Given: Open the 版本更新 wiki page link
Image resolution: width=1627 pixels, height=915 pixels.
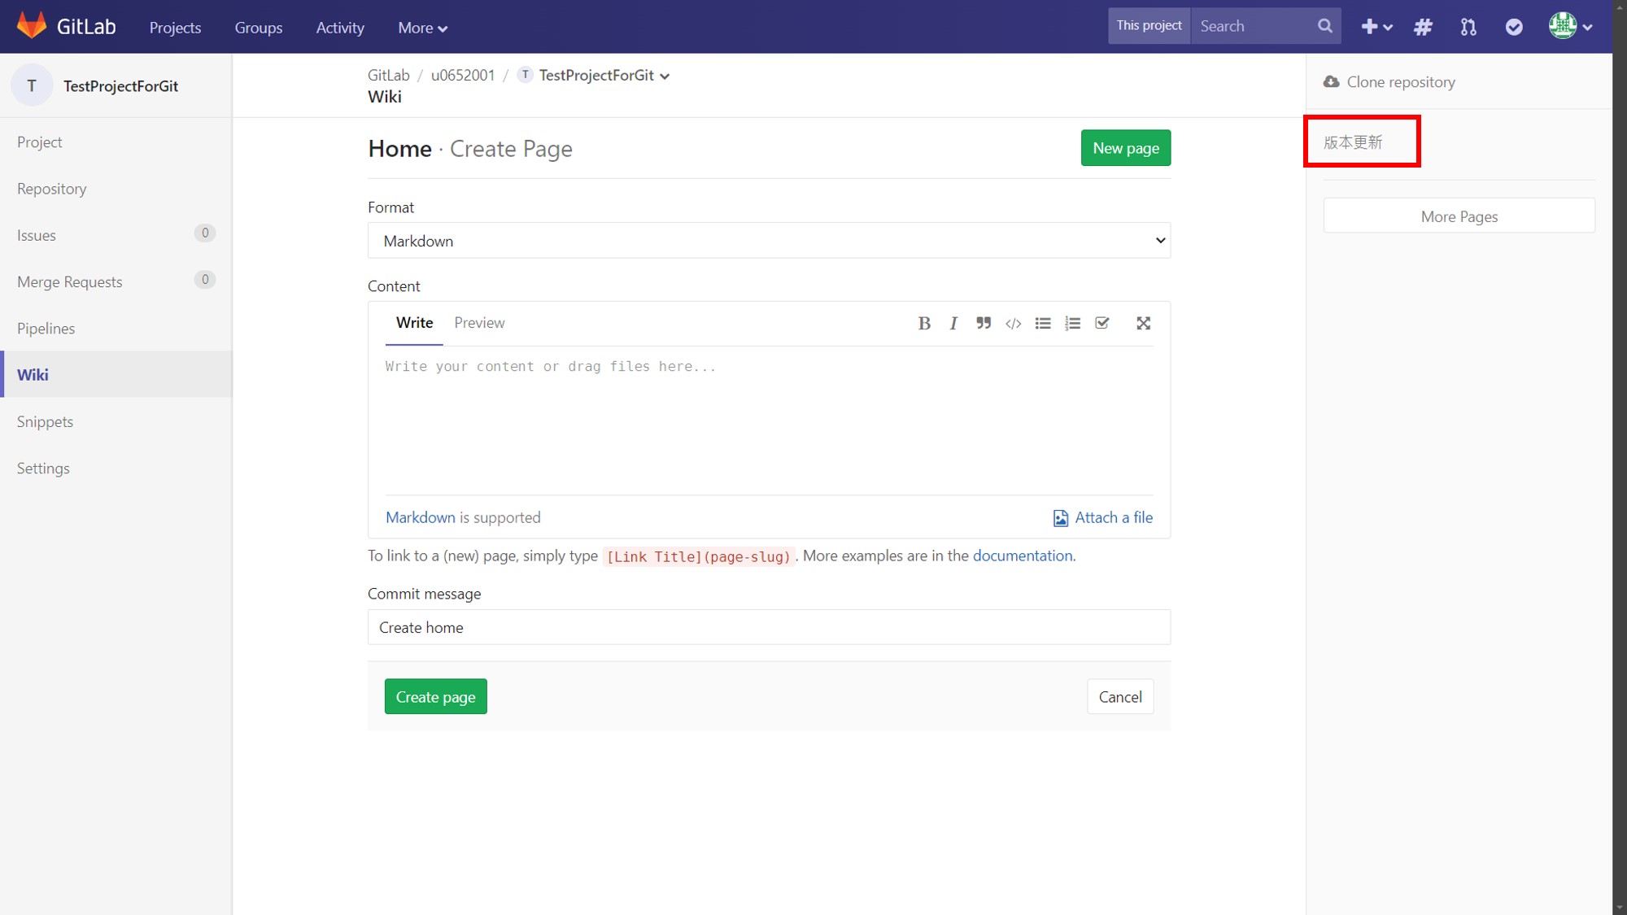Looking at the screenshot, I should pyautogui.click(x=1353, y=142).
